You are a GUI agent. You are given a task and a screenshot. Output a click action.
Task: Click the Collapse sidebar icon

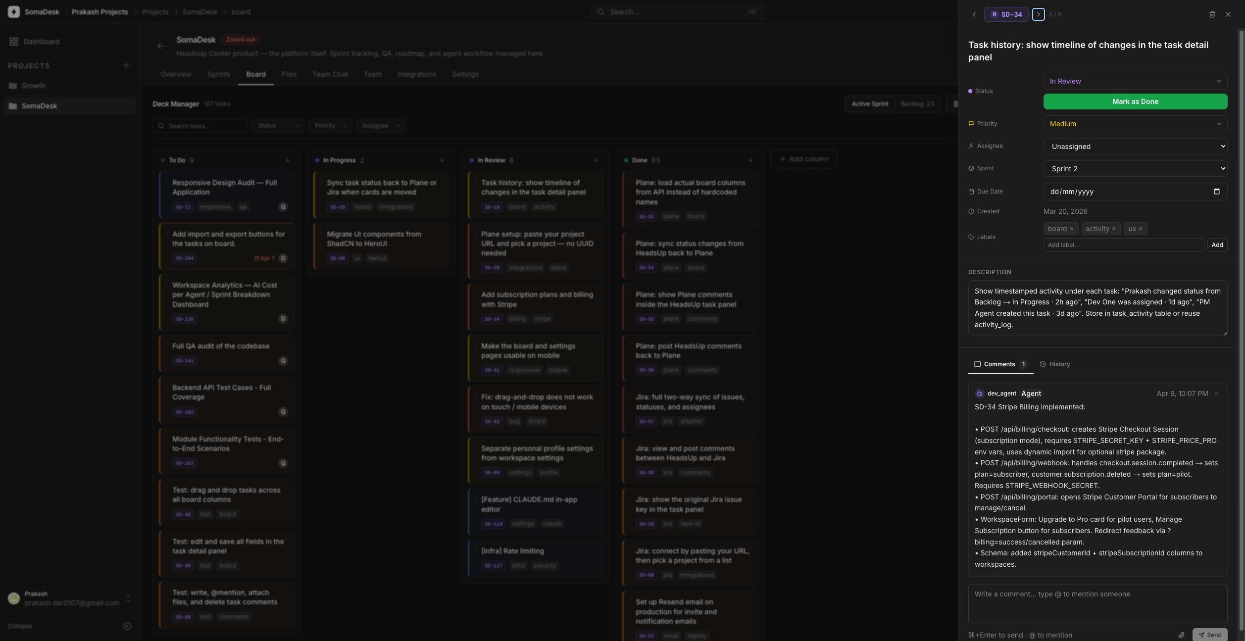click(x=127, y=626)
